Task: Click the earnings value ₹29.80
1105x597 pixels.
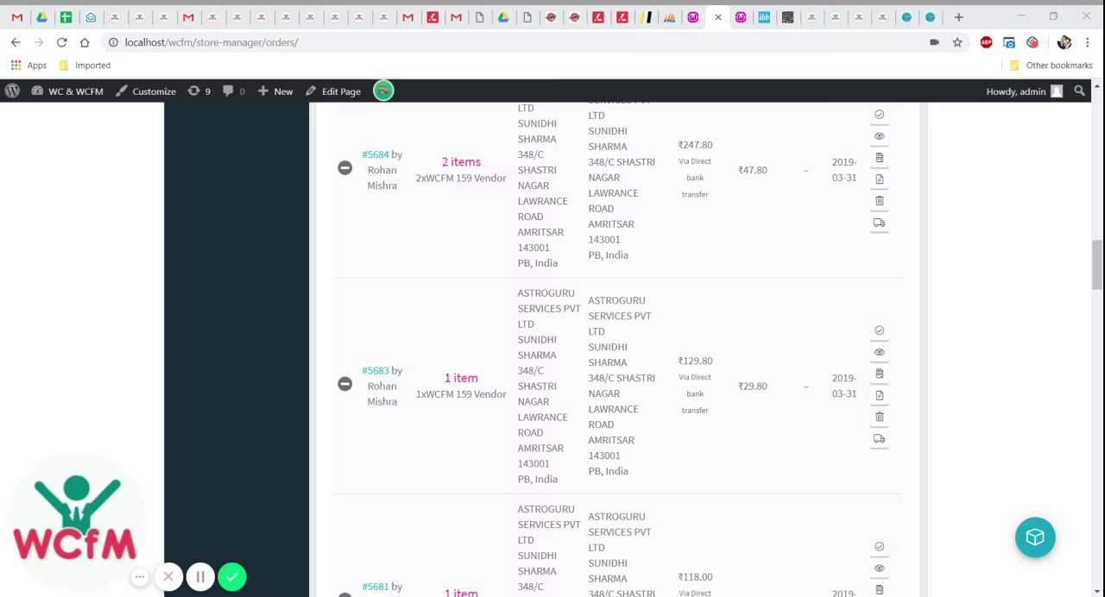Action: pyautogui.click(x=752, y=386)
